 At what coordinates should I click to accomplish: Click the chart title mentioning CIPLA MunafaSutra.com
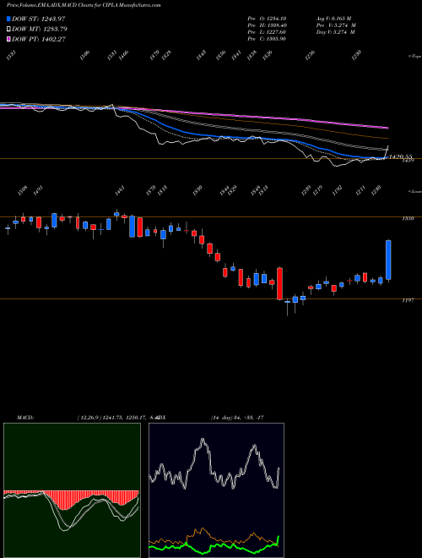click(84, 5)
